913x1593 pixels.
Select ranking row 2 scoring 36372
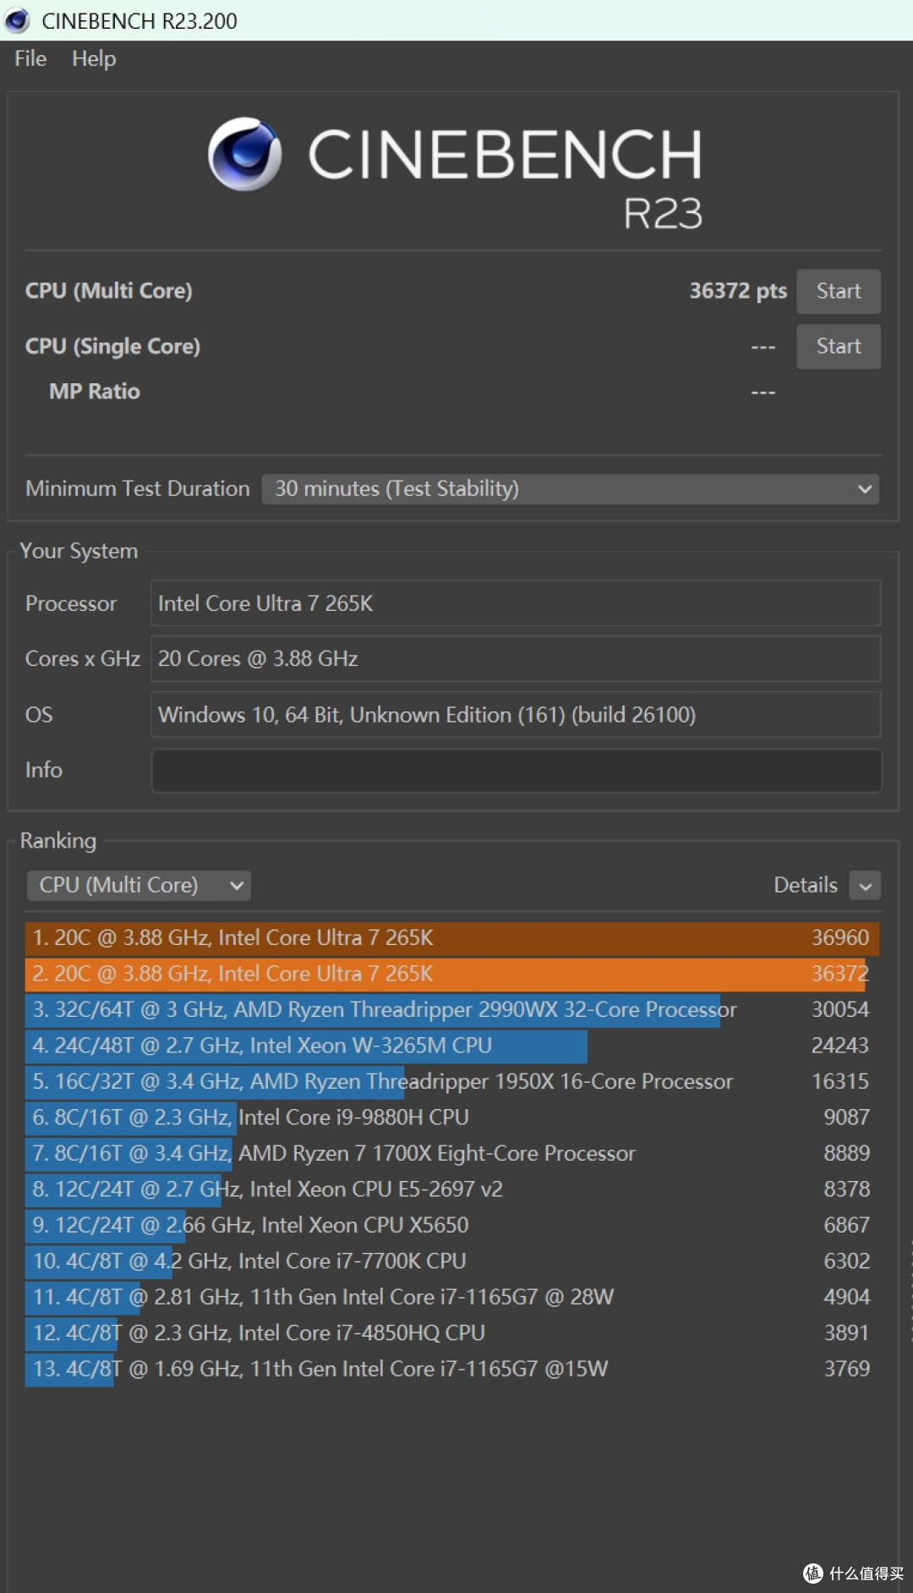452,974
